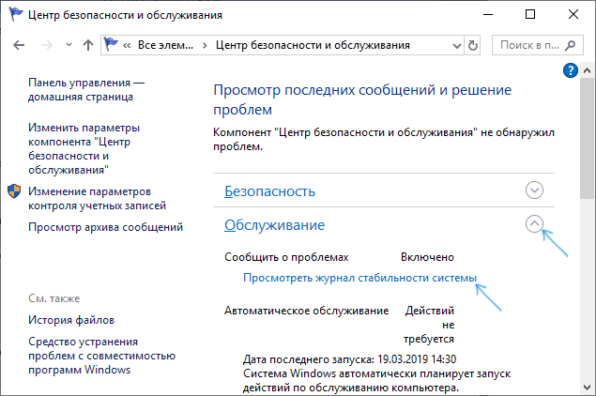Click scrollbar down arrow
Viewport: 596px width, 396px height.
tap(587, 388)
